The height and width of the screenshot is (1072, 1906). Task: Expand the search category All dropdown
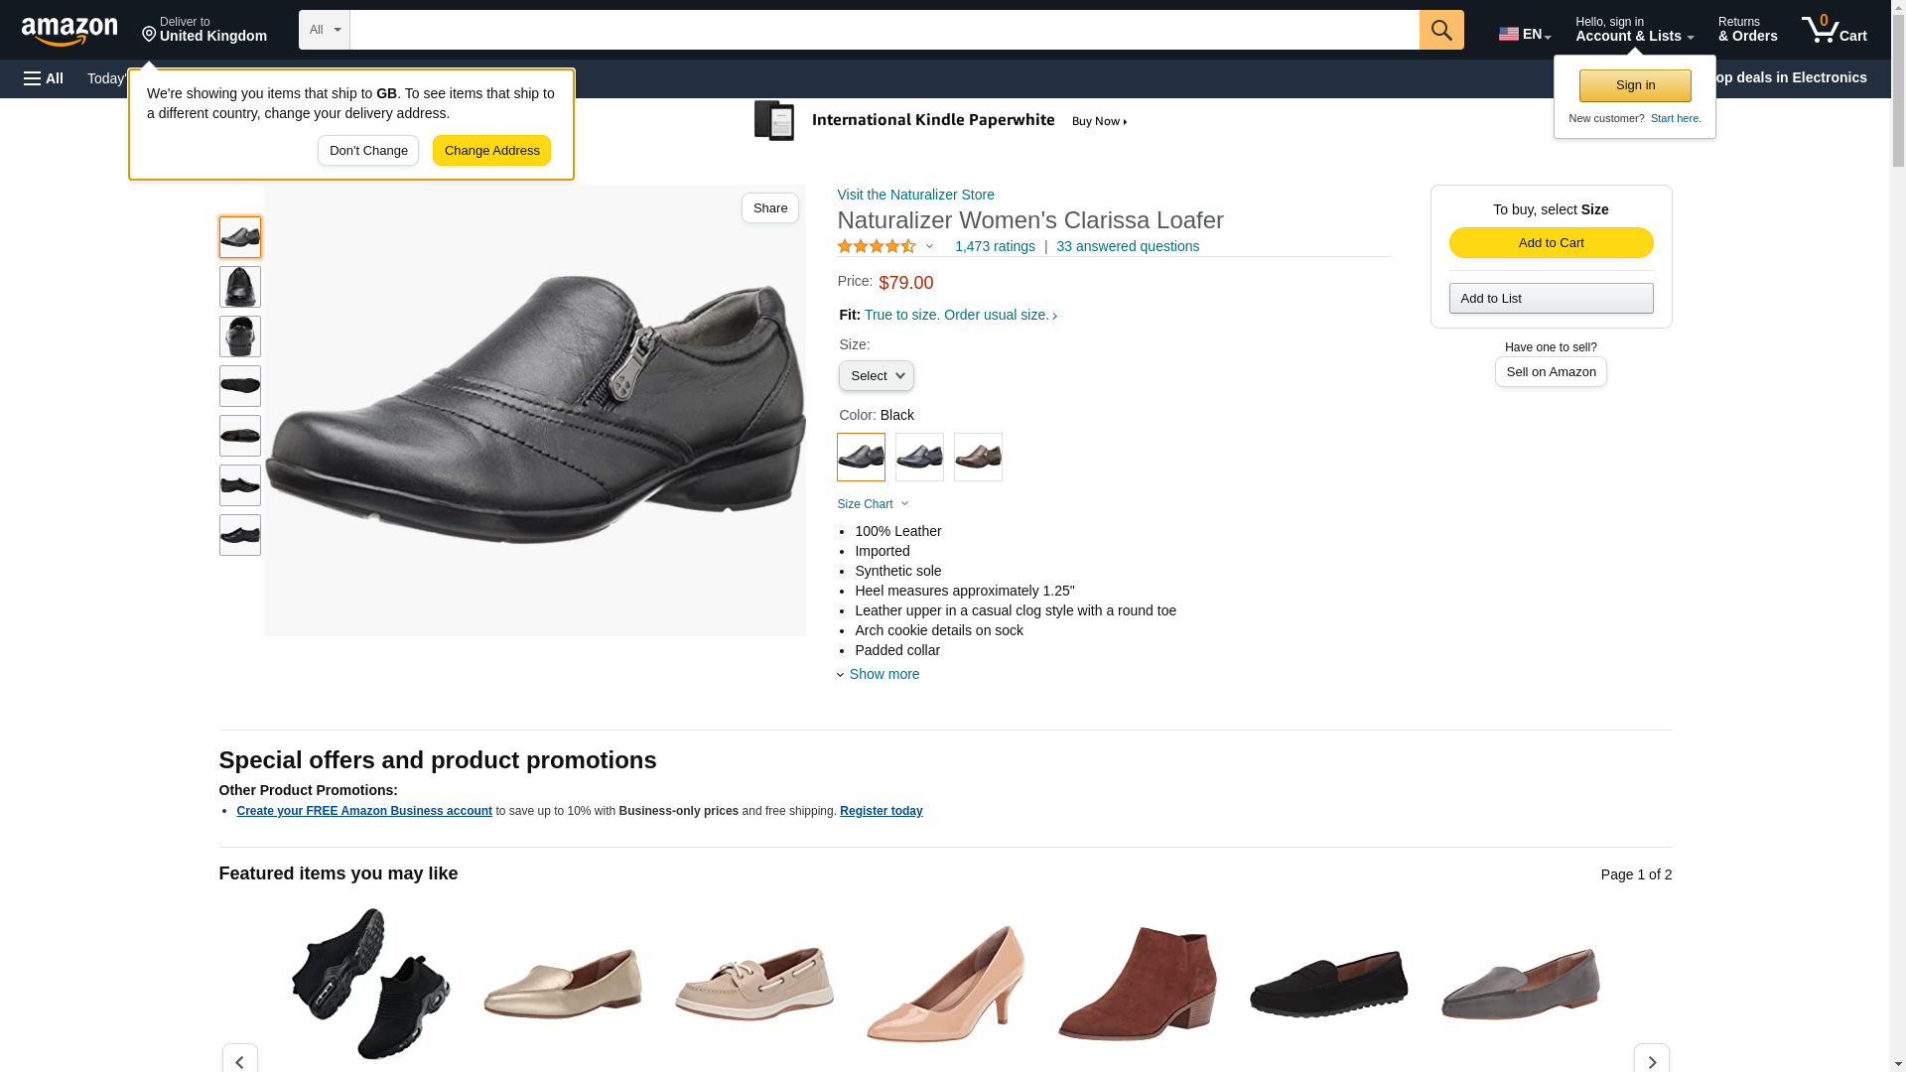click(x=325, y=30)
